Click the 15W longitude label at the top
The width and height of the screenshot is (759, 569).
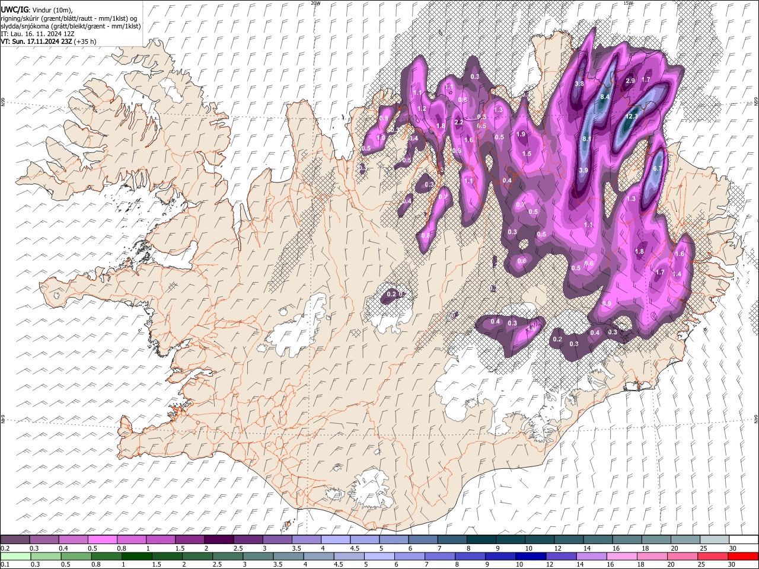coord(627,3)
